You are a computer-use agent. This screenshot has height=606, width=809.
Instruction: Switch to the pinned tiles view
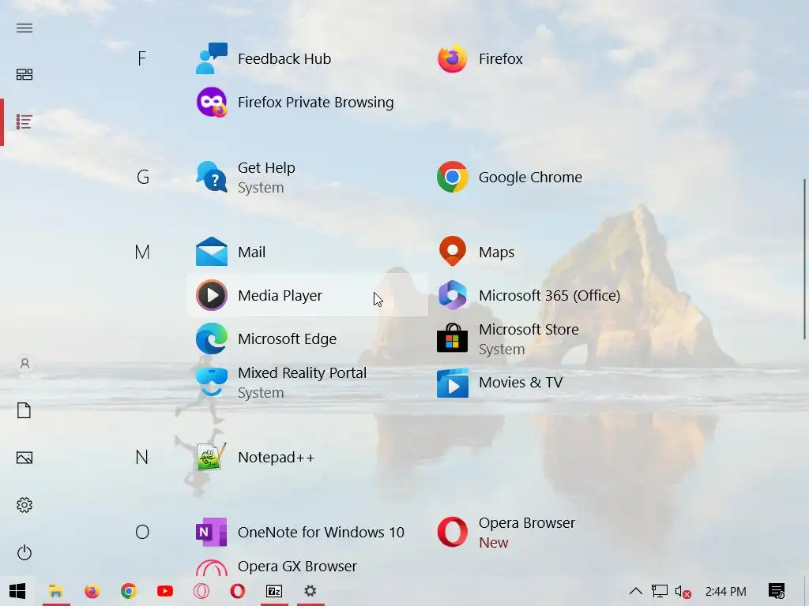tap(24, 75)
